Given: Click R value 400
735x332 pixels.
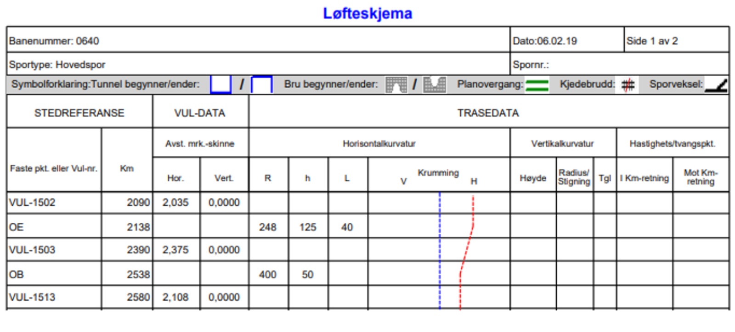Looking at the screenshot, I should [x=268, y=275].
